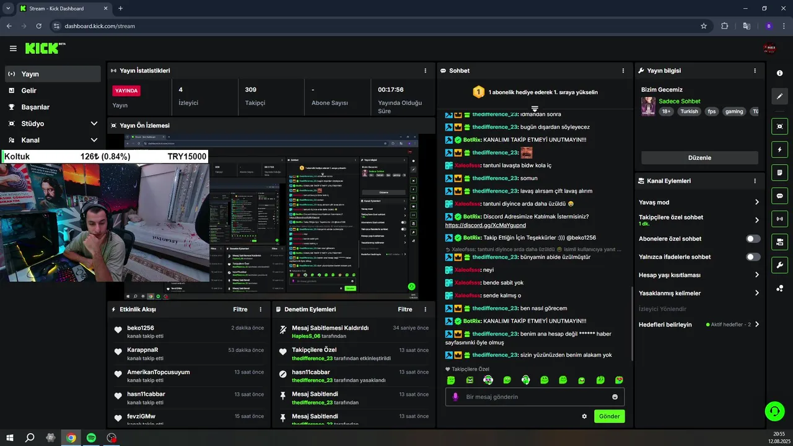Image resolution: width=793 pixels, height=446 pixels.
Task: Open Filtre in Denetim Eylemleri panel
Action: (x=405, y=309)
